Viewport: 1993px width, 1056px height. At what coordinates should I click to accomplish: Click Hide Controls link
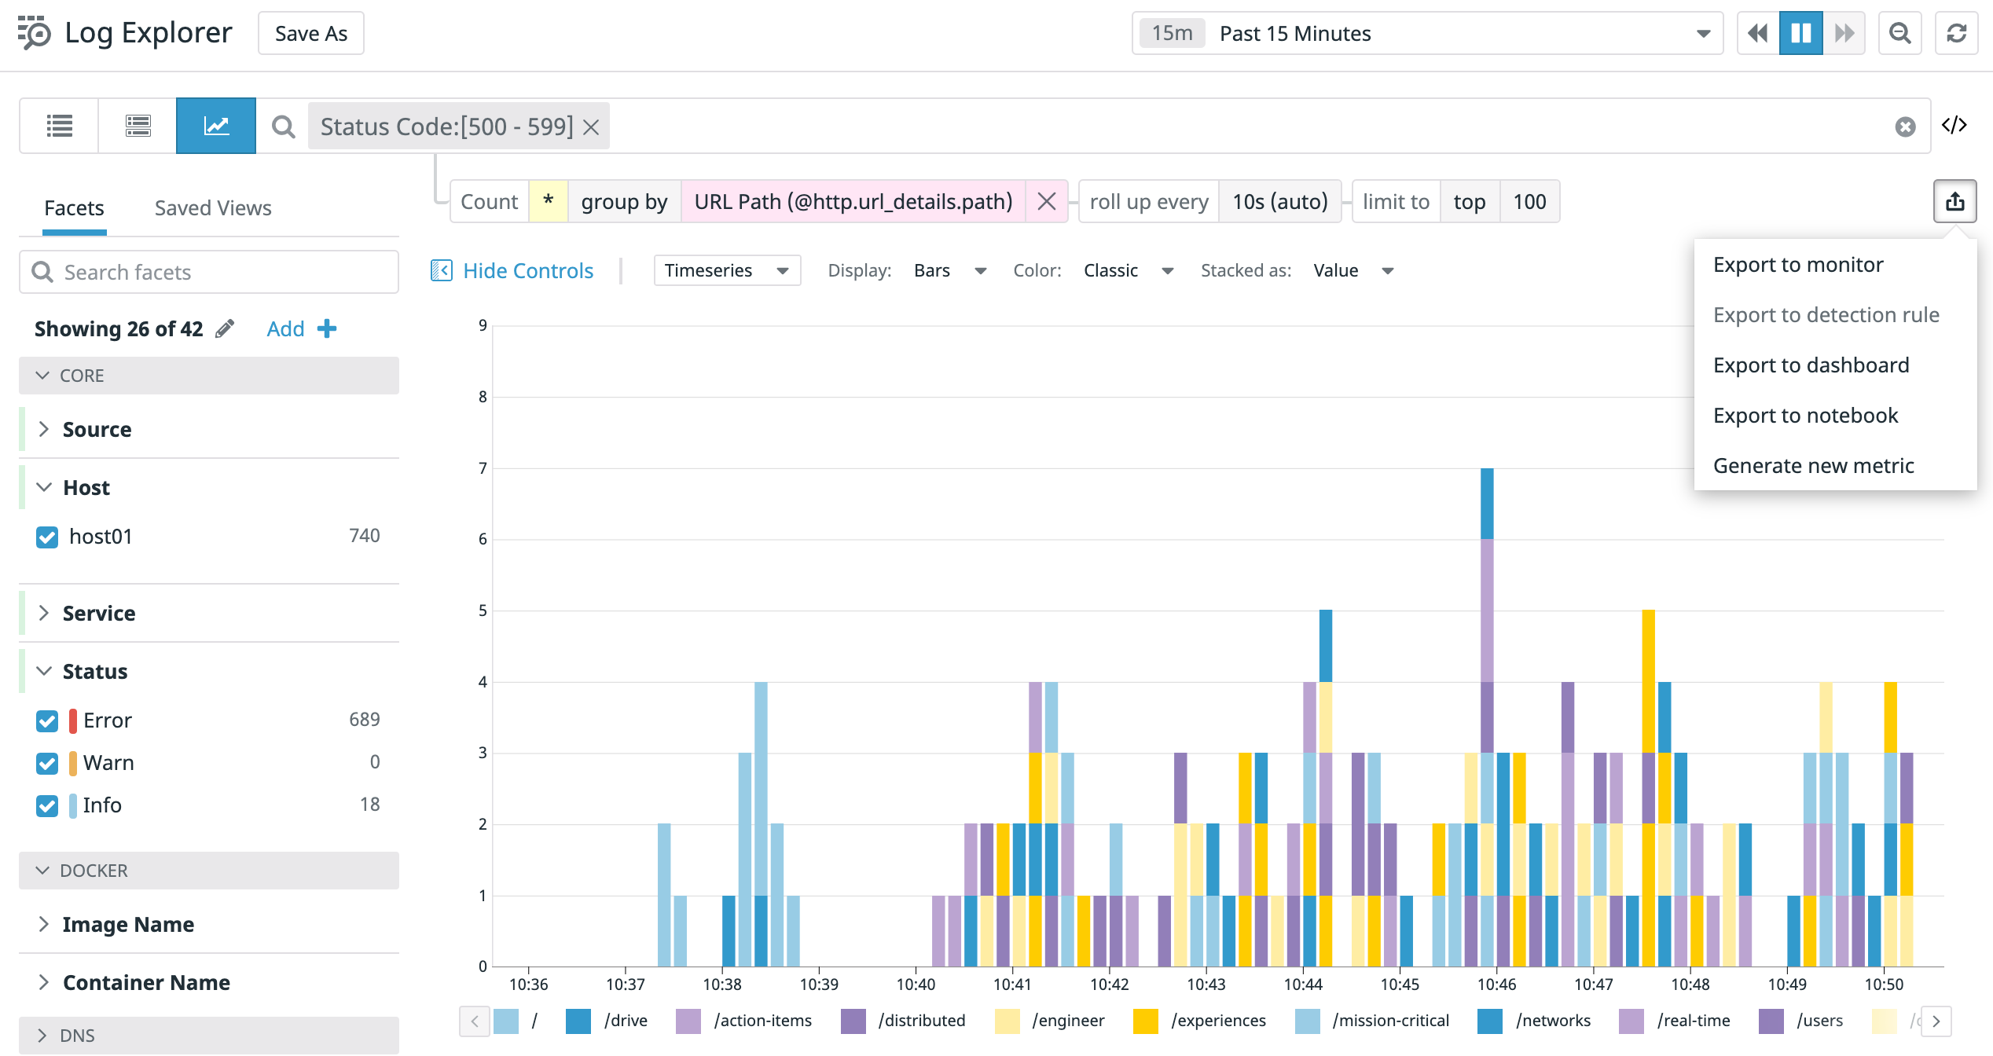click(x=527, y=270)
